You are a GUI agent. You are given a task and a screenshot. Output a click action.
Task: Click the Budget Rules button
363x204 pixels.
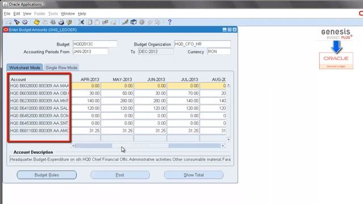(47, 175)
